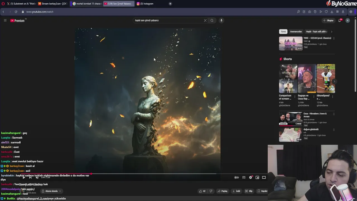The height and width of the screenshot is (201, 357).
Task: Click the Opera logo menu button
Action: point(3,4)
